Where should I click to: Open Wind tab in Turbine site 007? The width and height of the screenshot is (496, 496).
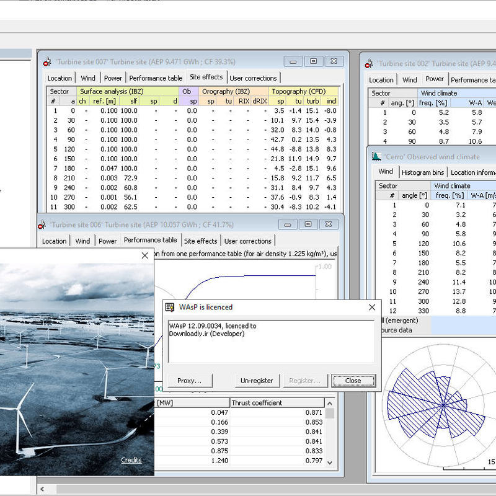point(88,78)
